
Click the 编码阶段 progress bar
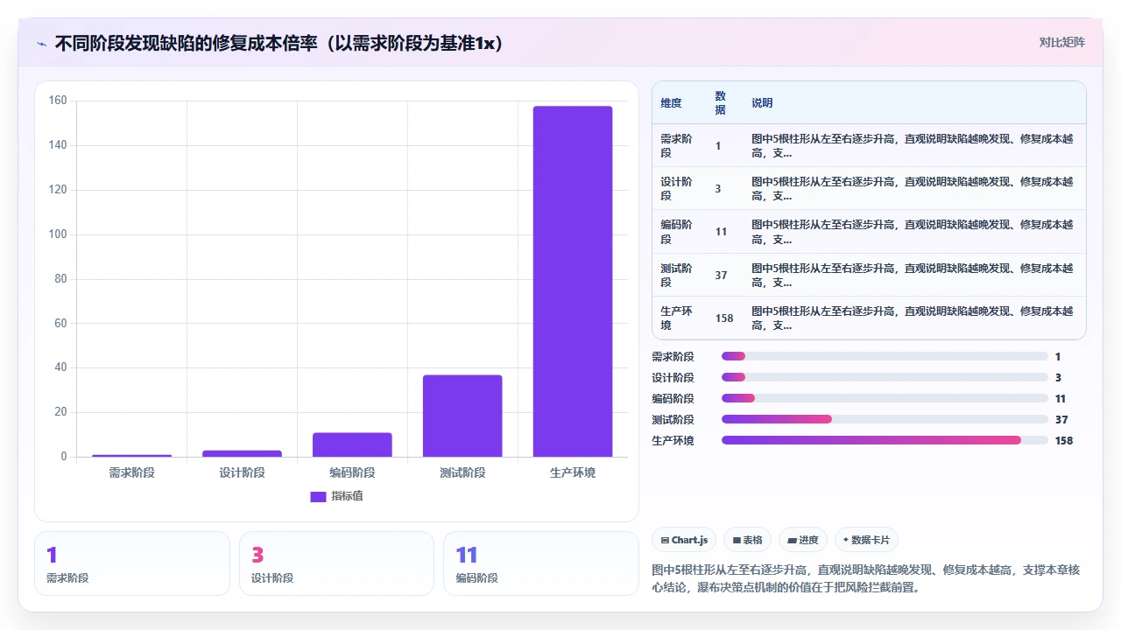(885, 399)
